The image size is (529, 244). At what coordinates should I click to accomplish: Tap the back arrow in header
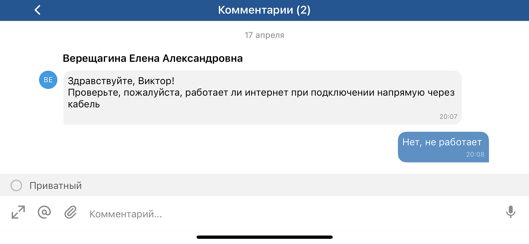pyautogui.click(x=37, y=10)
